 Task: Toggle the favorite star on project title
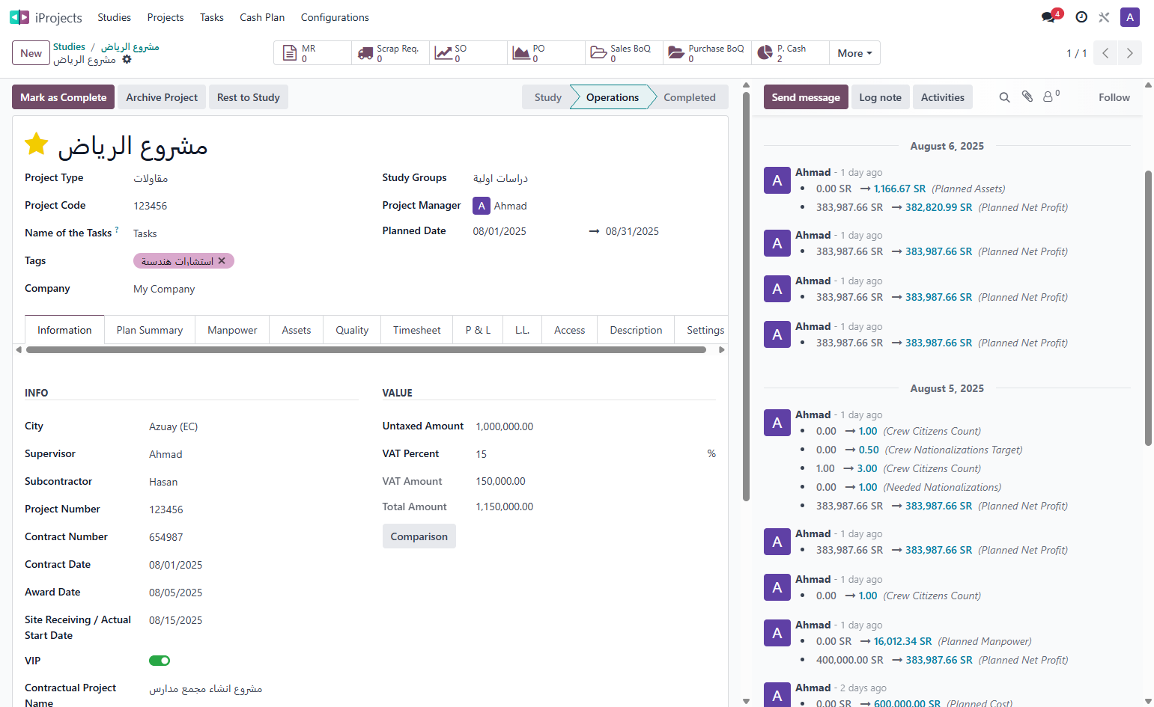pyautogui.click(x=37, y=144)
